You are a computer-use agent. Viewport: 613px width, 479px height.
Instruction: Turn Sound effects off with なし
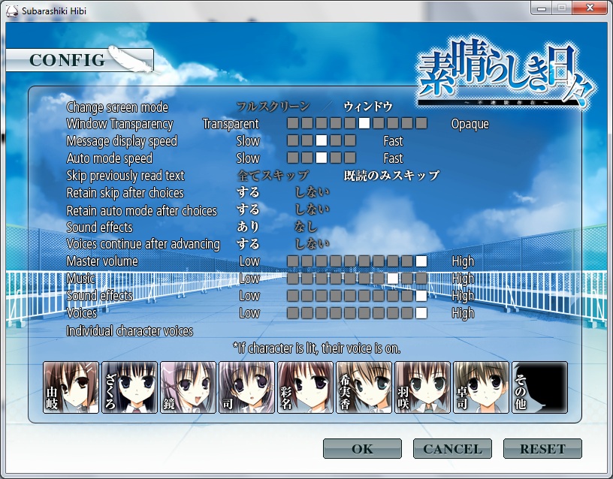(306, 227)
